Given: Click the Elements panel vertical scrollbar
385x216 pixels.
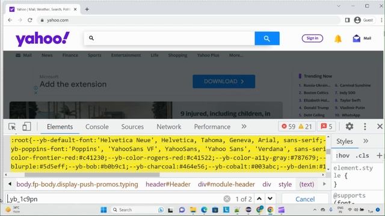Looking at the screenshot, I should (x=328, y=151).
